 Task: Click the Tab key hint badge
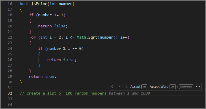(x=144, y=87)
